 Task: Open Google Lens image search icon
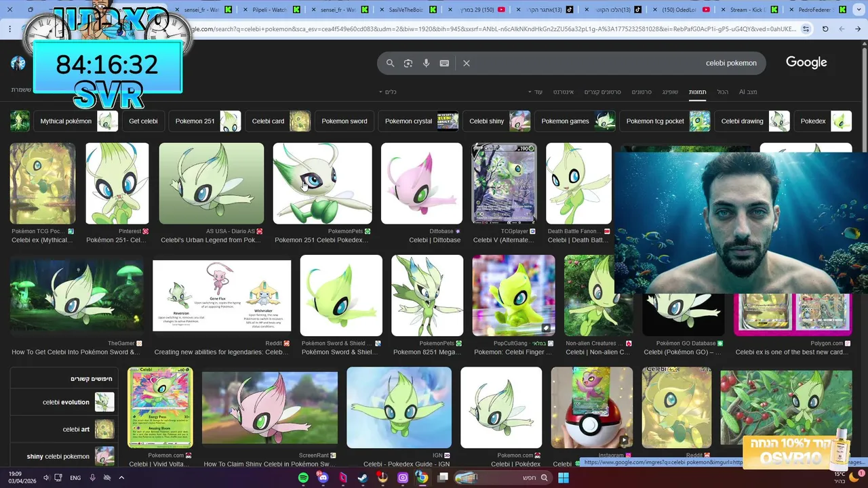408,63
